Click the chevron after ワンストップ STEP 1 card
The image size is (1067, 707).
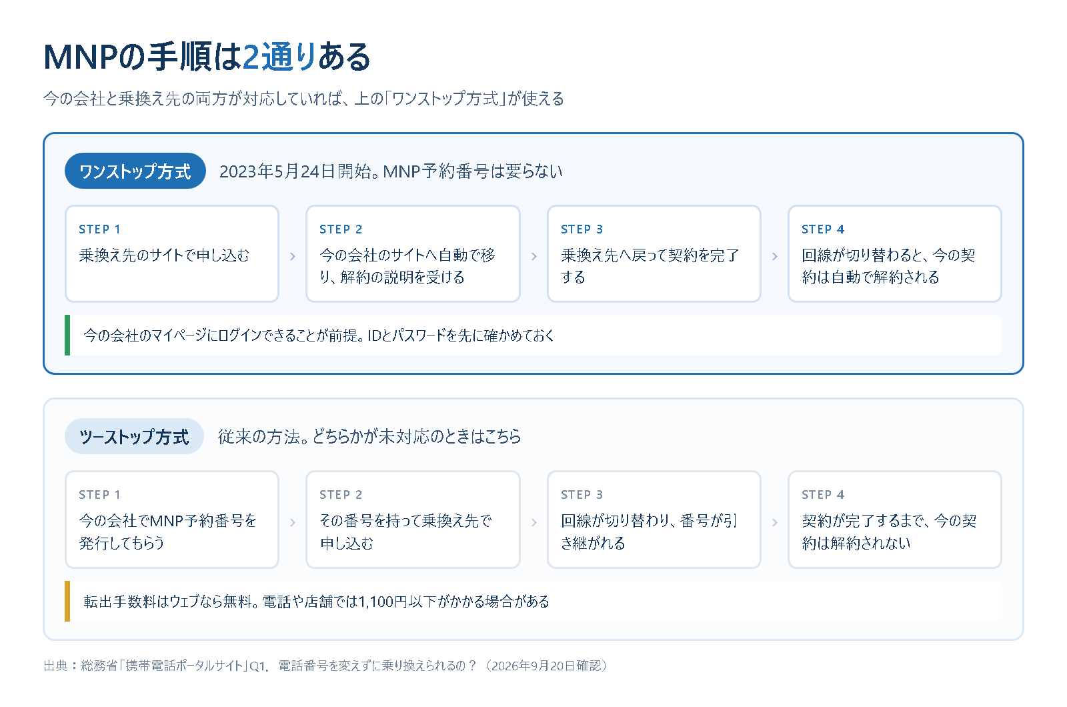pos(293,256)
